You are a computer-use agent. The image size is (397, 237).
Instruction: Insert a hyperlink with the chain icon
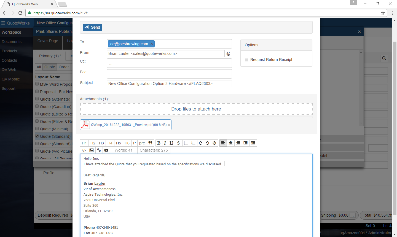tap(99, 150)
